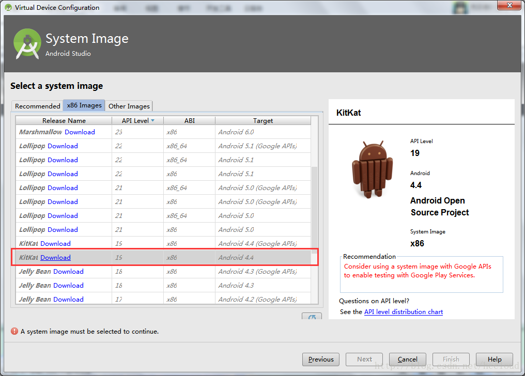Select the x86 Images tab
525x376 pixels.
pyautogui.click(x=84, y=105)
